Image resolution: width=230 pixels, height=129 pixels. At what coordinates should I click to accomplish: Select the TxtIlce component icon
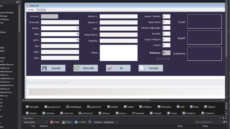[x=191, y=107]
